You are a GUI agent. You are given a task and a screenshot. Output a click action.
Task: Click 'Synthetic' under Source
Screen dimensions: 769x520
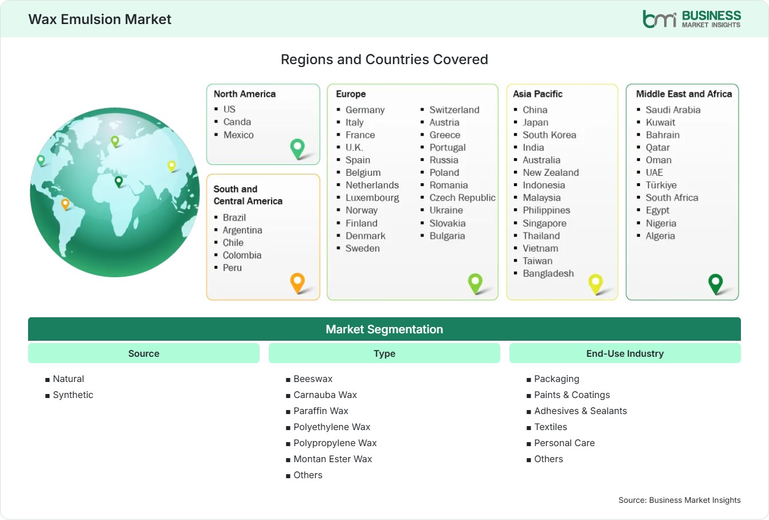click(73, 395)
